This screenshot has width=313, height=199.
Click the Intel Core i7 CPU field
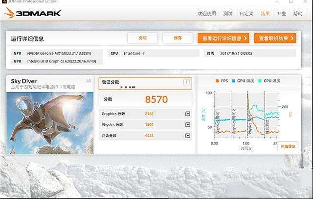[160, 53]
